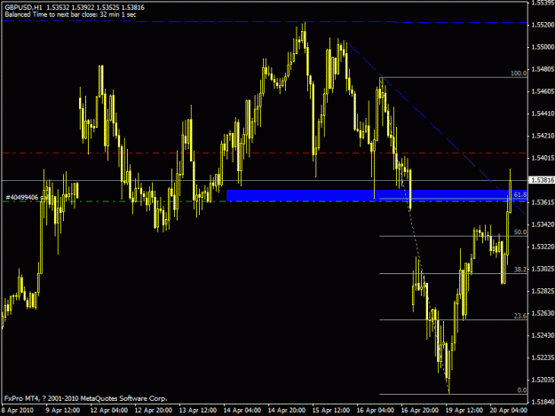Click price scale value 1.52430
Screen dimensions: 555x416
tap(542, 335)
